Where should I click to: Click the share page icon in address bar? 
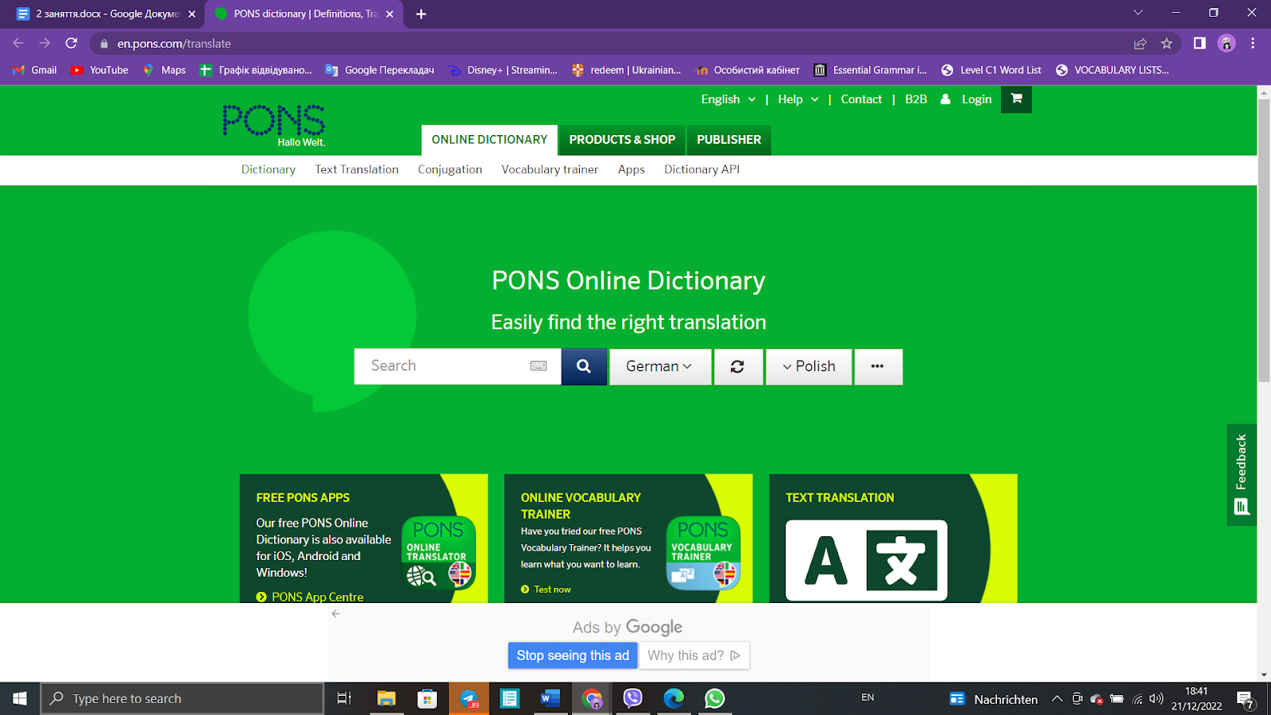(x=1140, y=44)
